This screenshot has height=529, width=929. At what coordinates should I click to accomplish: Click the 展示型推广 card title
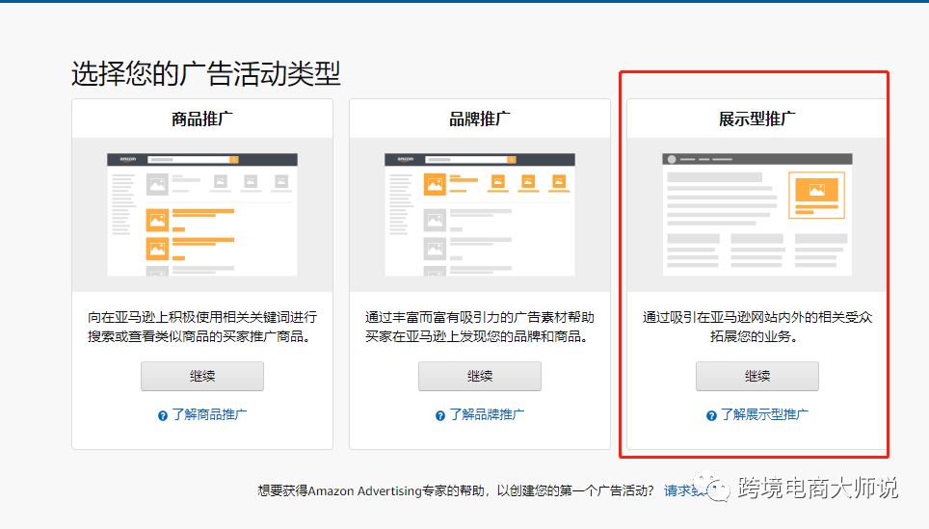757,119
